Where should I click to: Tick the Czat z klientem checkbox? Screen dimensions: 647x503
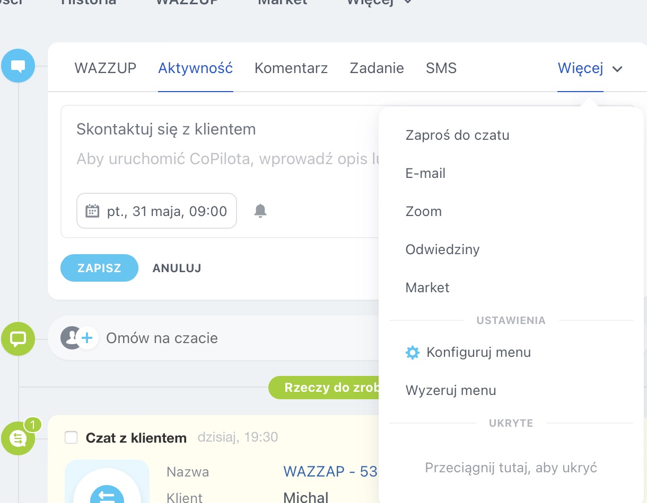click(x=71, y=437)
